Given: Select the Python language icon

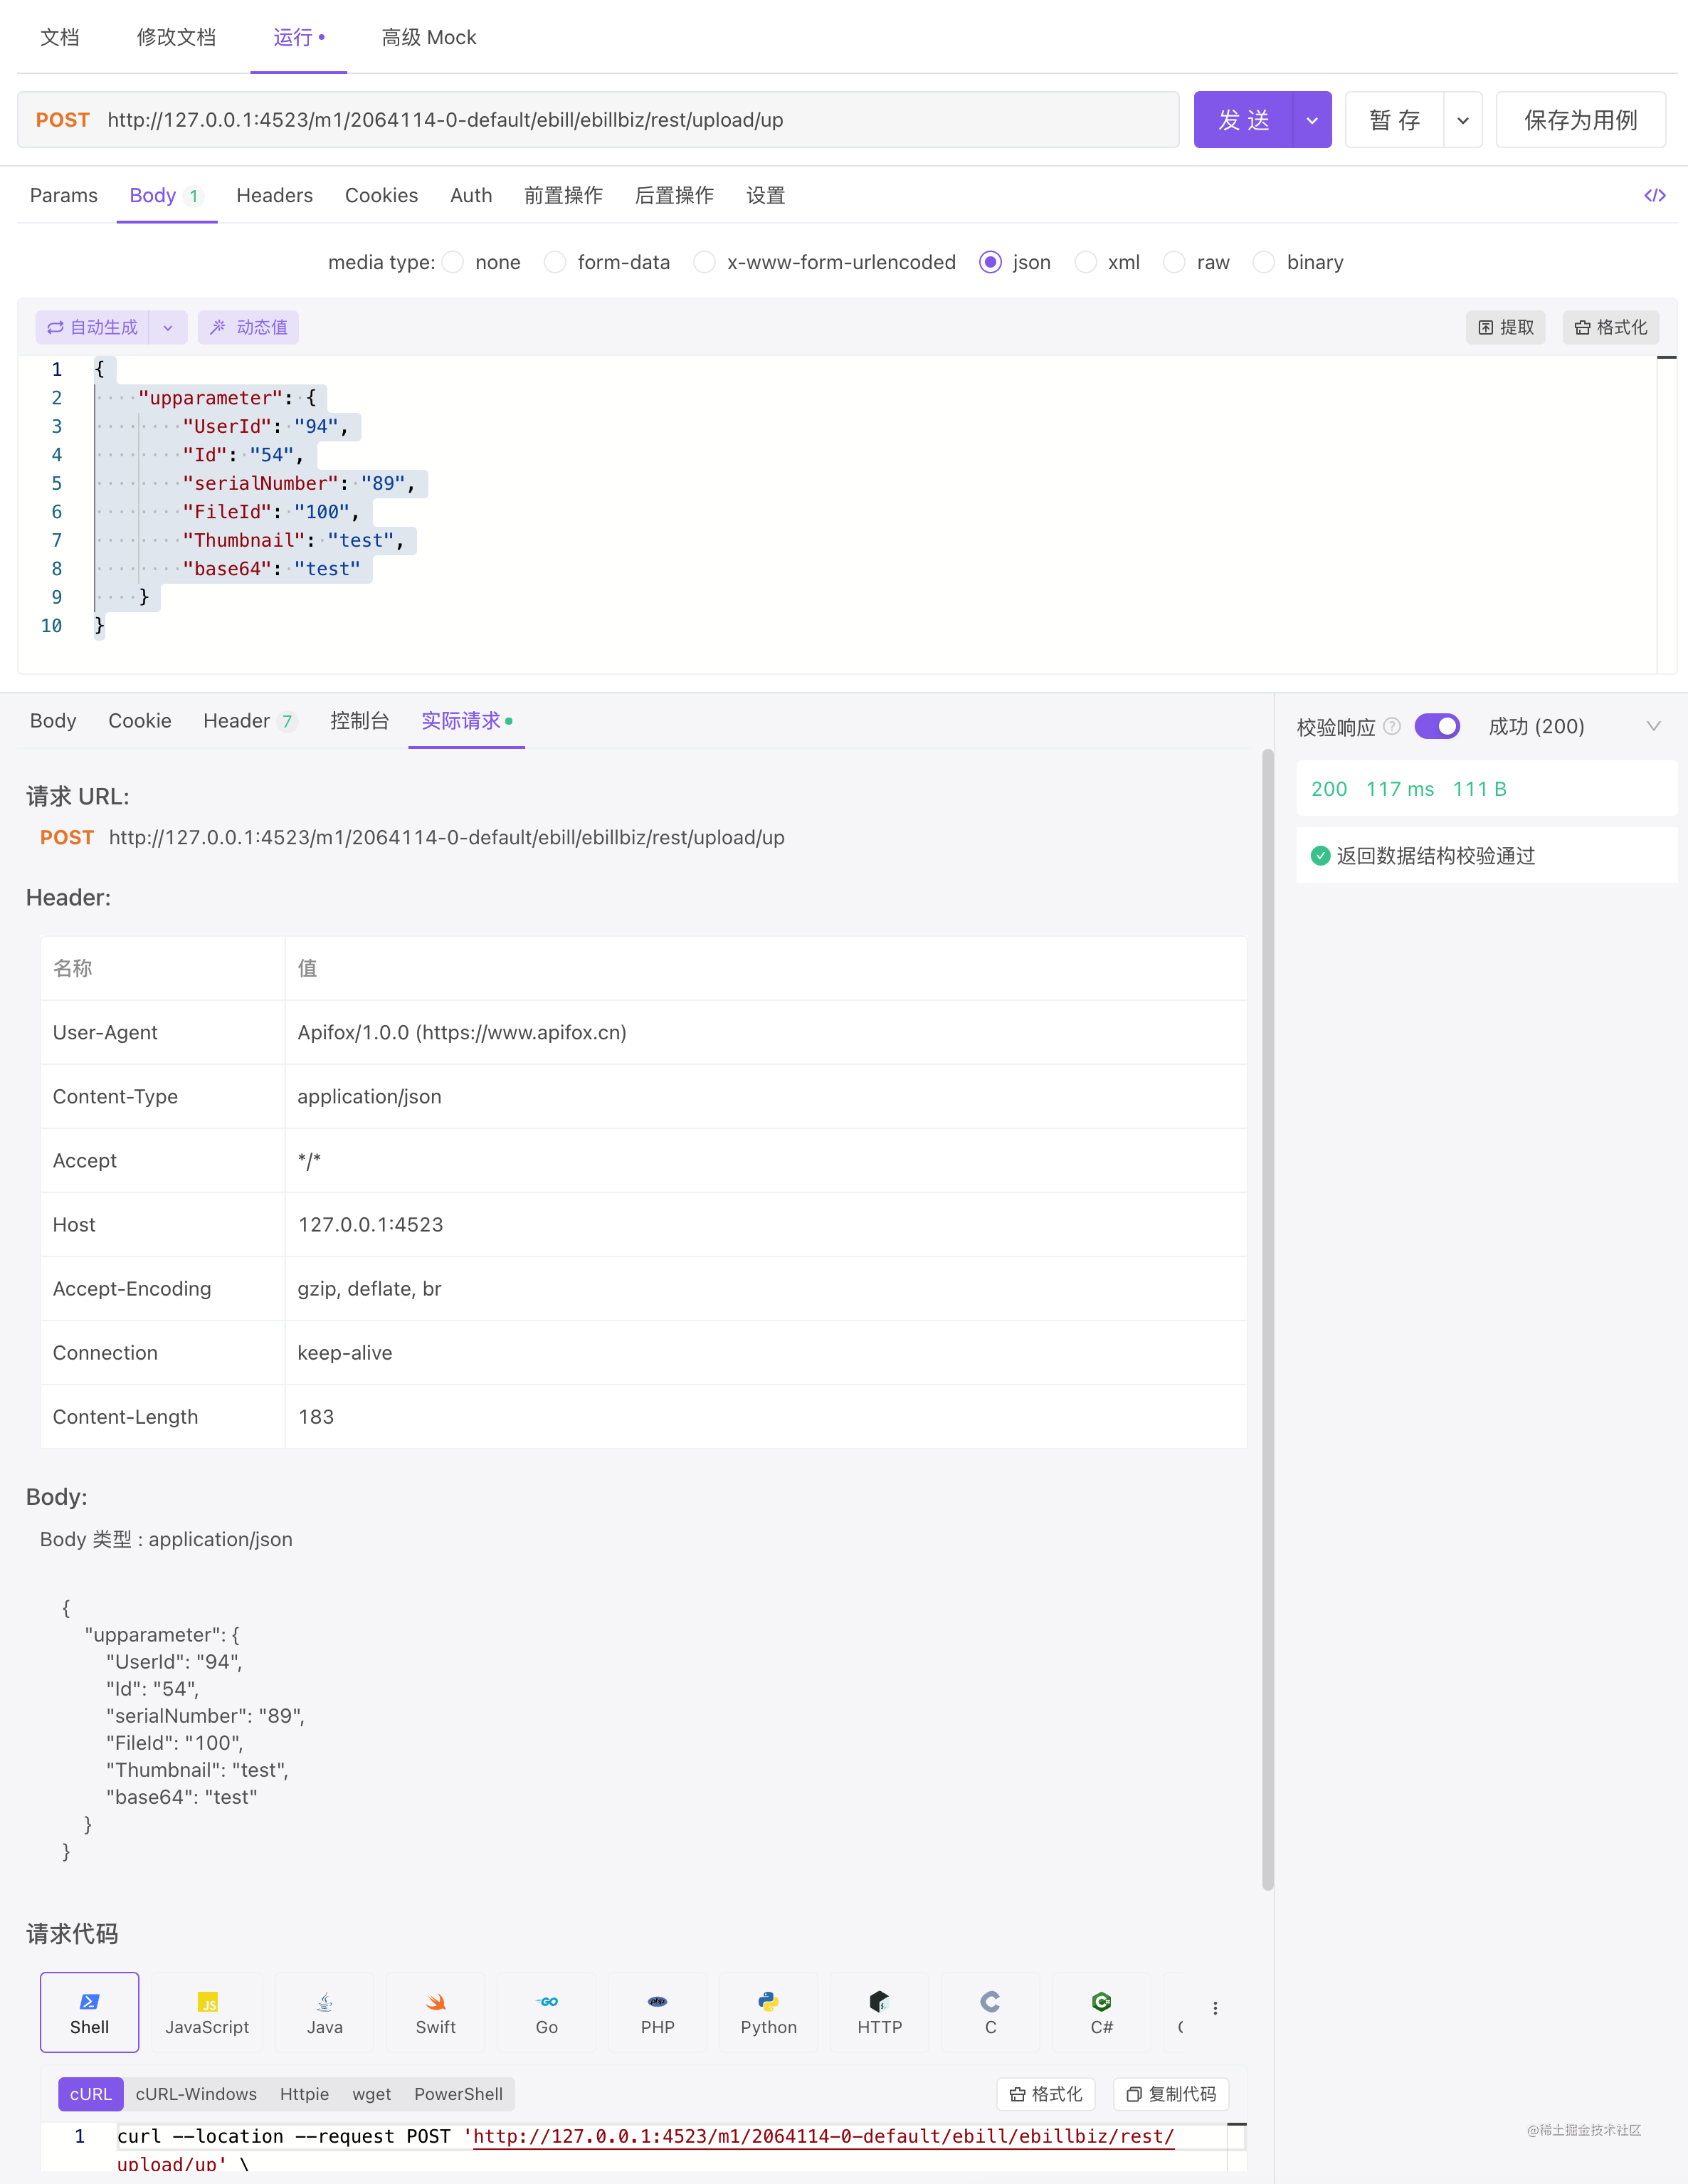Looking at the screenshot, I should tap(769, 2011).
